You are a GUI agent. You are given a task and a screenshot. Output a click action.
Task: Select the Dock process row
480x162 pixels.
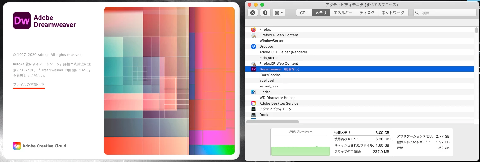[x=360, y=115]
